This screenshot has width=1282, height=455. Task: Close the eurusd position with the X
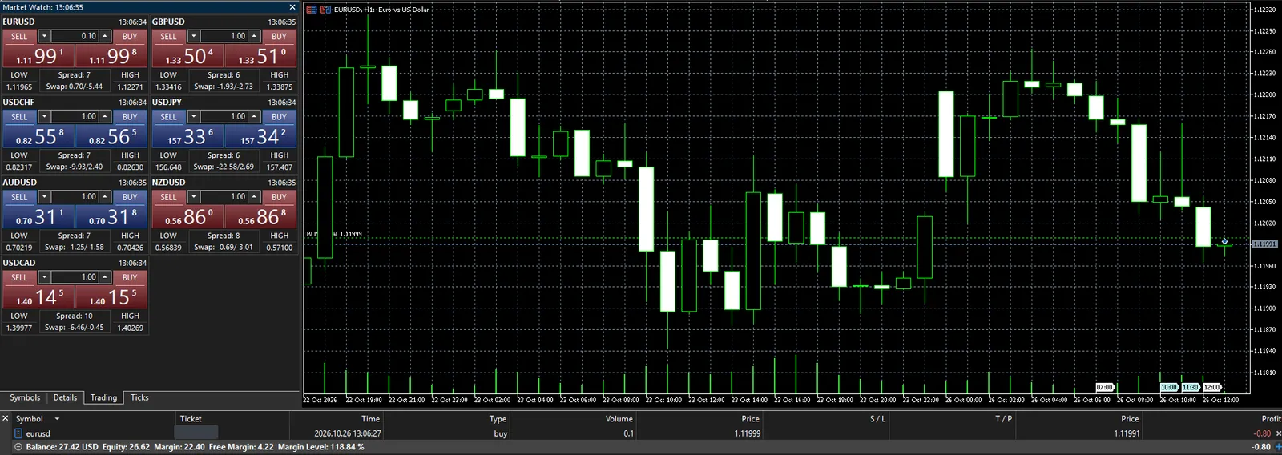pyautogui.click(x=1278, y=433)
